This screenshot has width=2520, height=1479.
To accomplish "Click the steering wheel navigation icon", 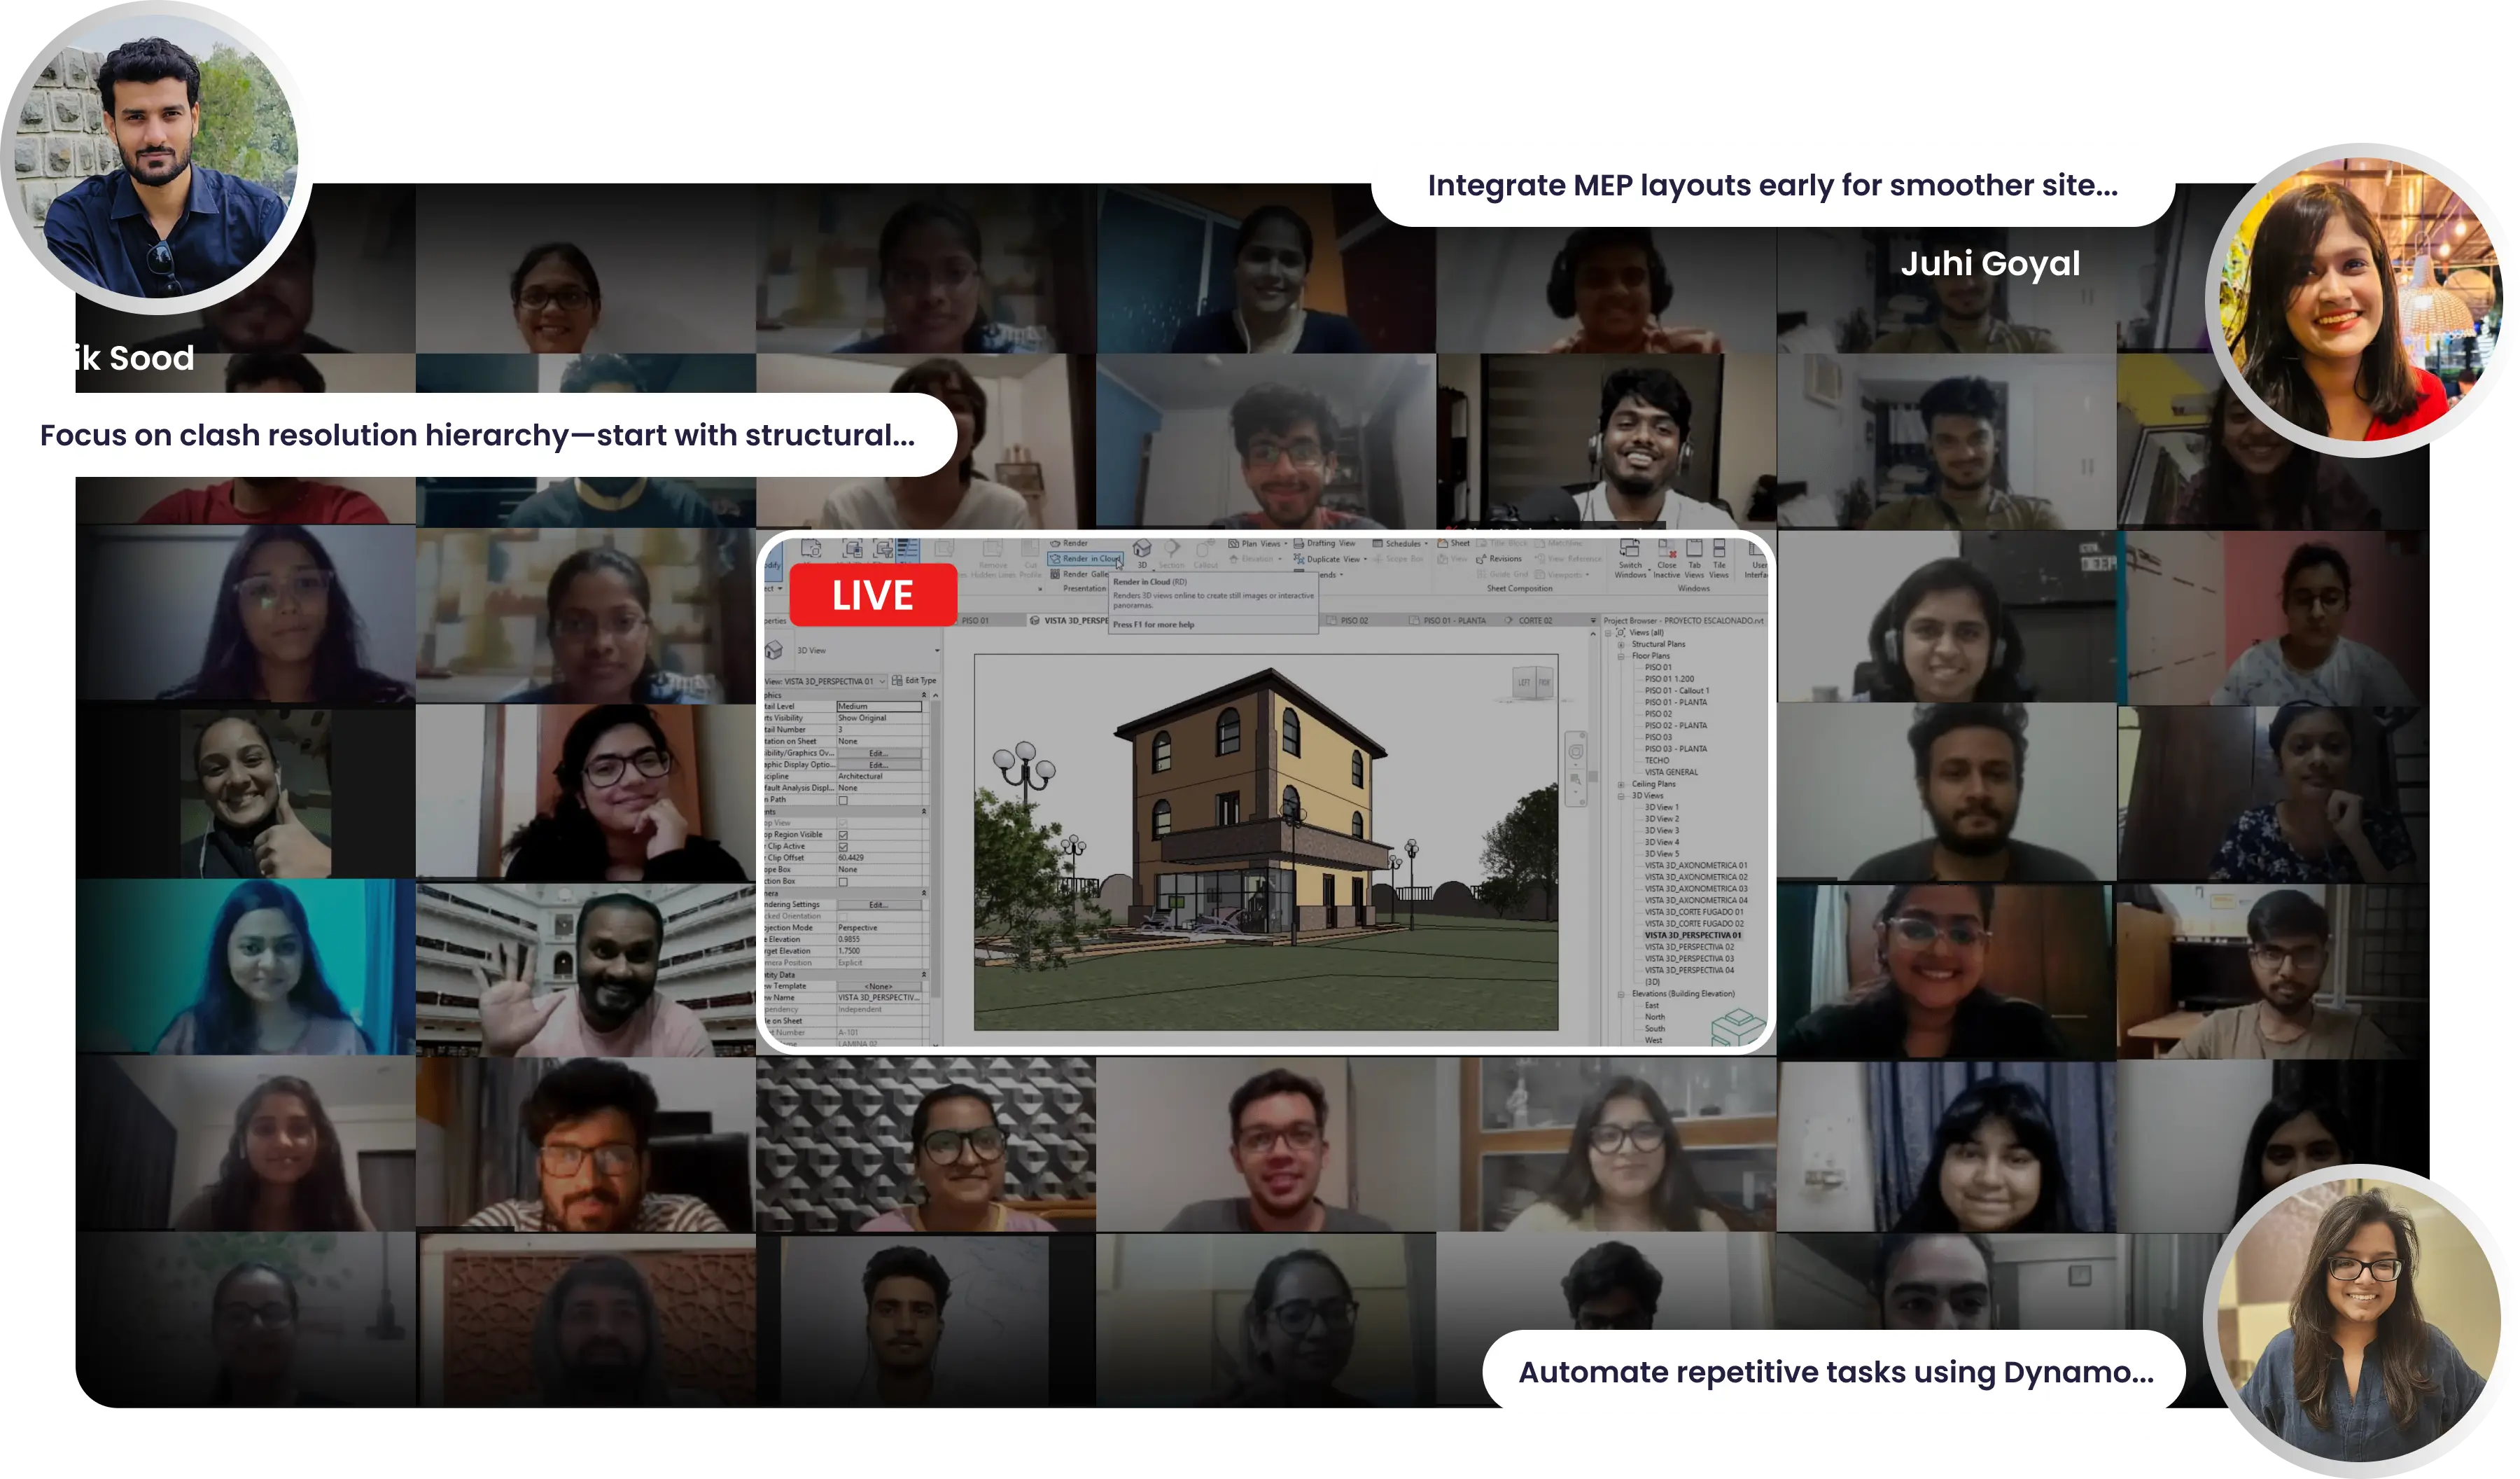I will tap(1576, 751).
